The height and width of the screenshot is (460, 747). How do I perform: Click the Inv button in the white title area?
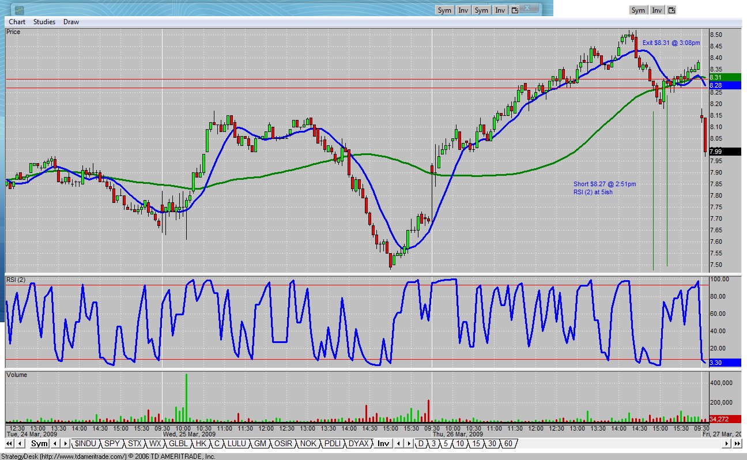click(x=657, y=10)
